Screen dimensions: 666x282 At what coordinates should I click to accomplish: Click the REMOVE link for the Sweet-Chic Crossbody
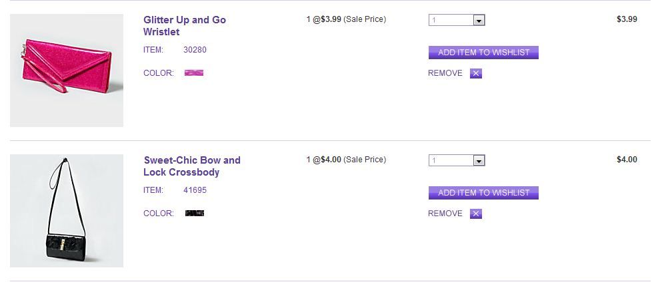(x=445, y=213)
